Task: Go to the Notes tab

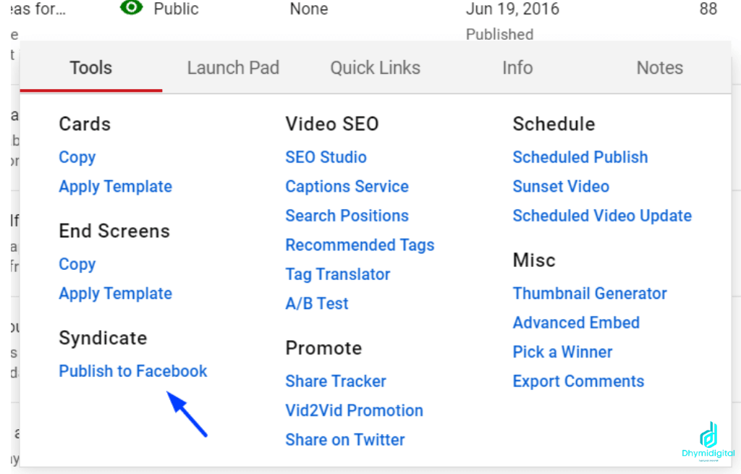Action: coord(660,67)
